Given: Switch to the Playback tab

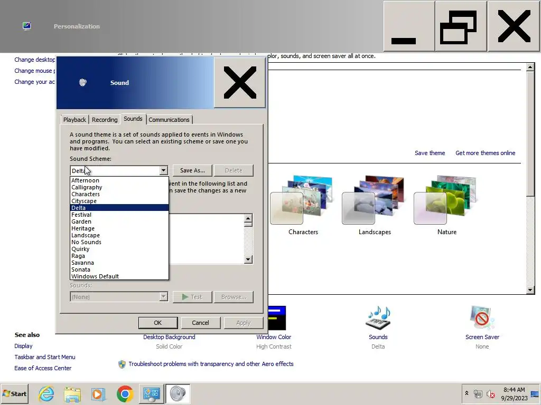Looking at the screenshot, I should 74,120.
